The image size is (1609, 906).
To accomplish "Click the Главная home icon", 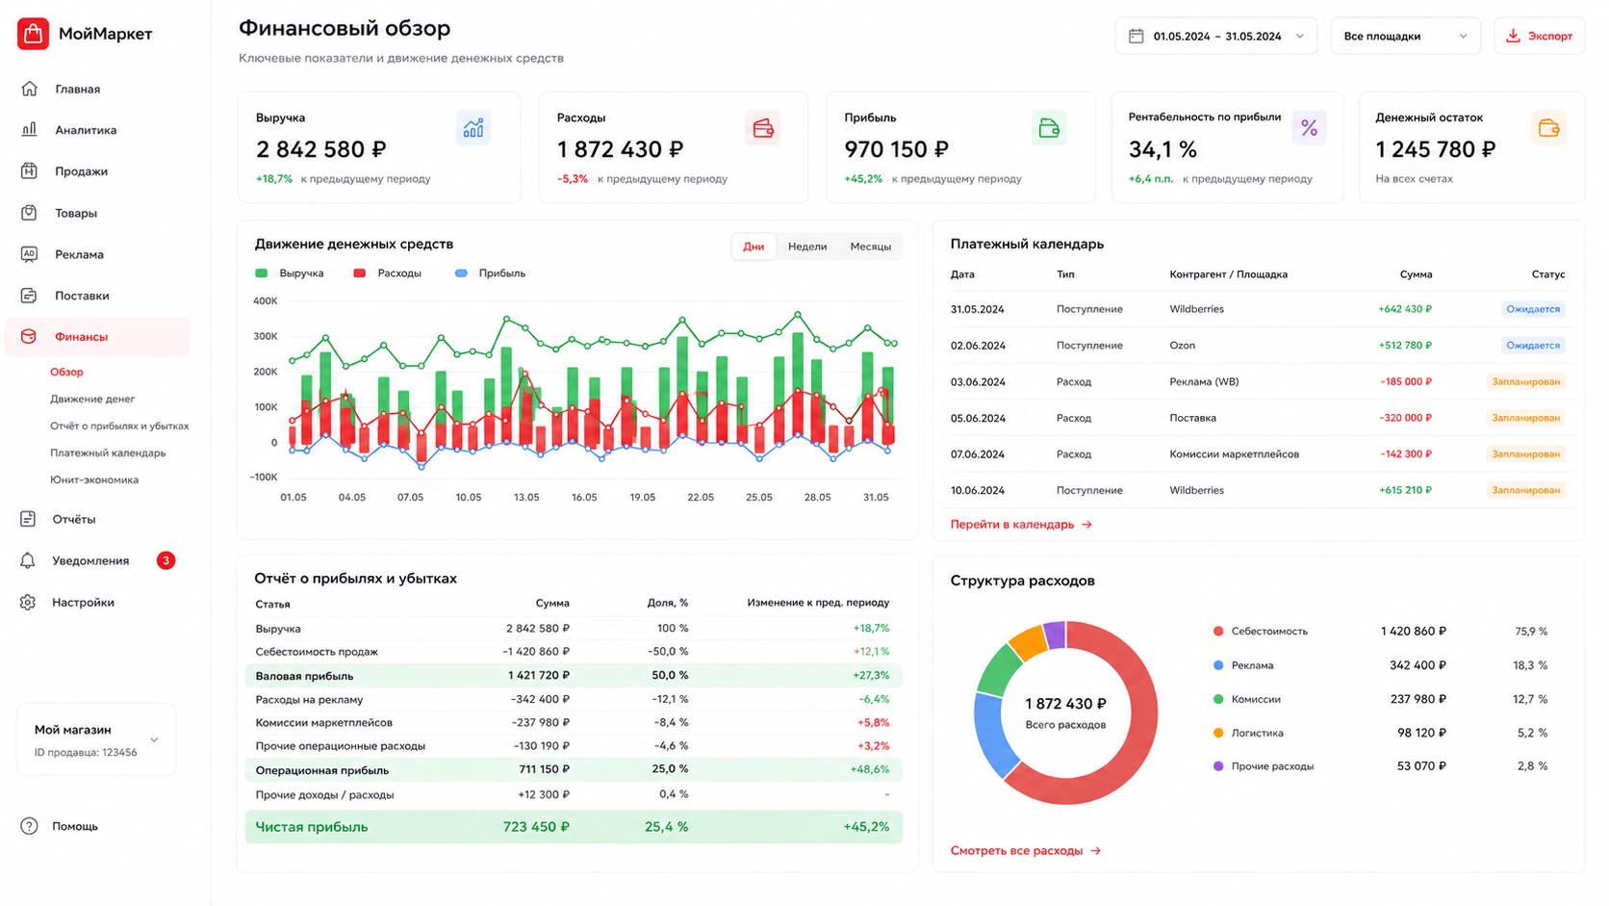I will tap(29, 89).
